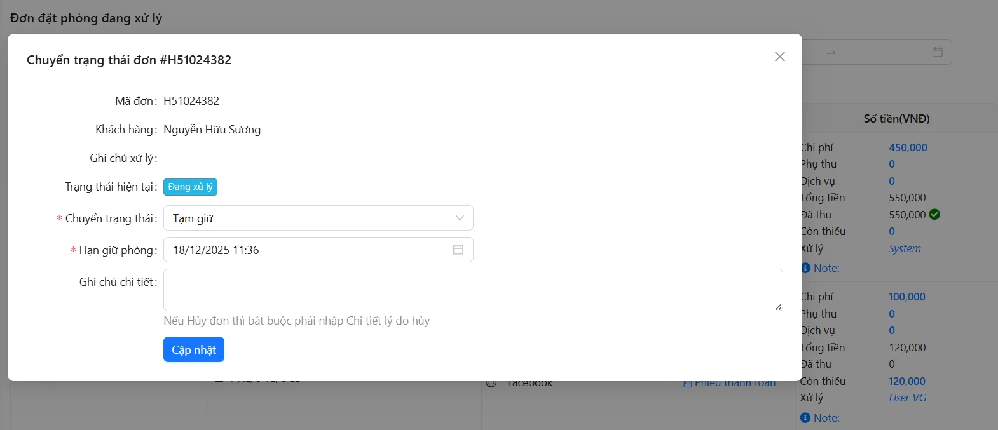This screenshot has height=430, width=998.
Task: Click the Hạn giữ phòng date field
Action: [305, 250]
